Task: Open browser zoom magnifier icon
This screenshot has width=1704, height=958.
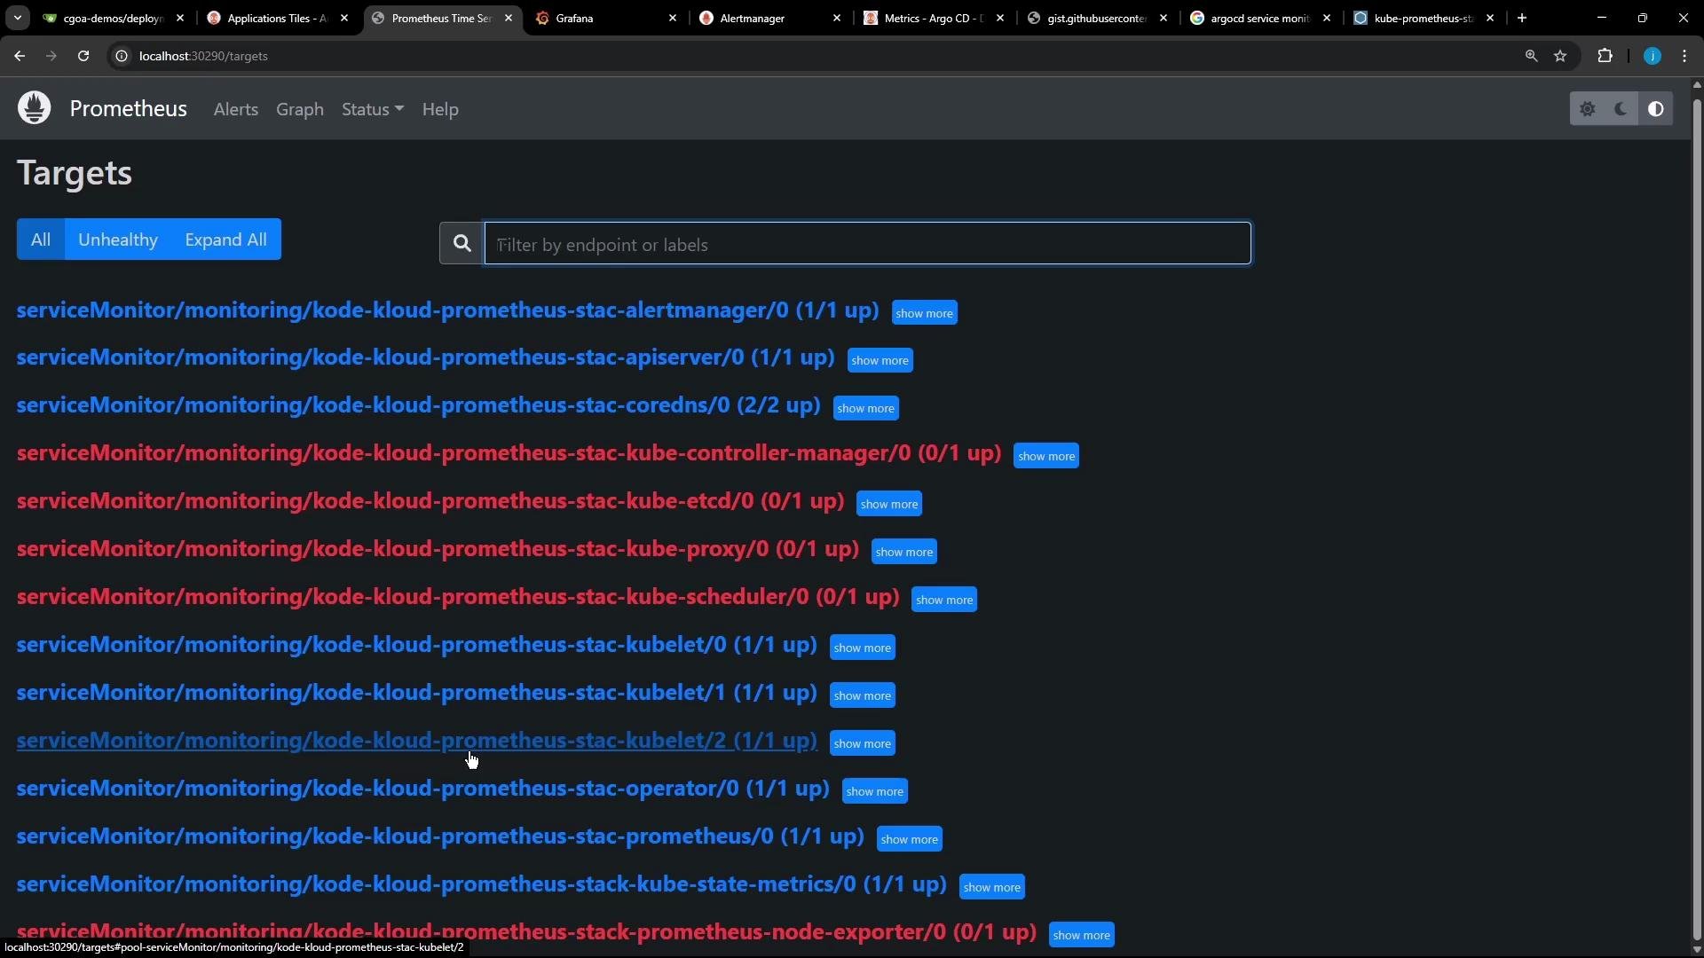Action: click(1531, 56)
